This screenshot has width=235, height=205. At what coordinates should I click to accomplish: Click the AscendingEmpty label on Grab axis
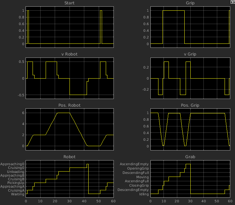pyautogui.click(x=134, y=164)
